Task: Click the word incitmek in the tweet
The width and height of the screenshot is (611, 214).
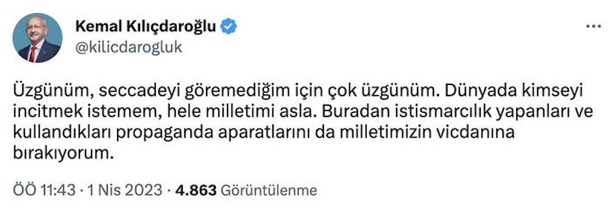Action: [44, 111]
